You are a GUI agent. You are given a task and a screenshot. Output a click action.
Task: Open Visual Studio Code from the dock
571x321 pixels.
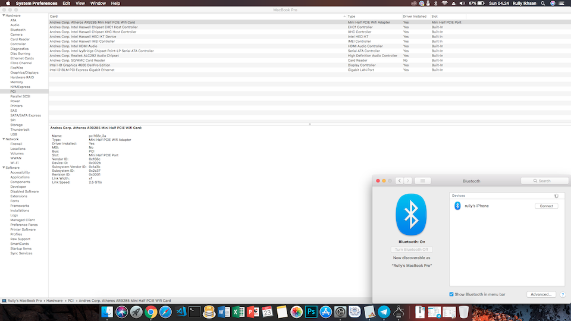click(x=181, y=312)
